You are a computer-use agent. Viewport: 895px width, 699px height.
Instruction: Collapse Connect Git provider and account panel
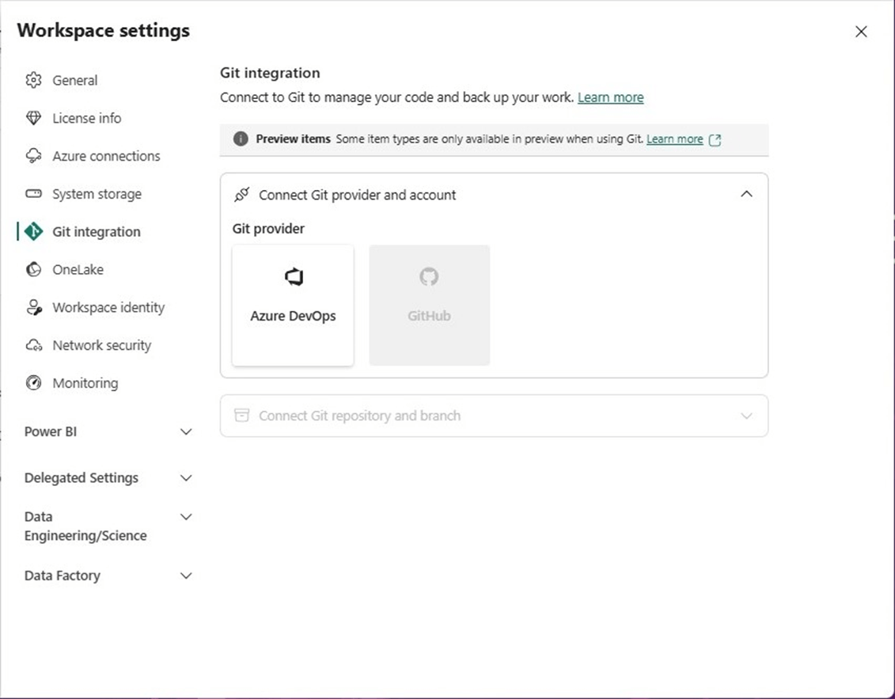tap(745, 195)
